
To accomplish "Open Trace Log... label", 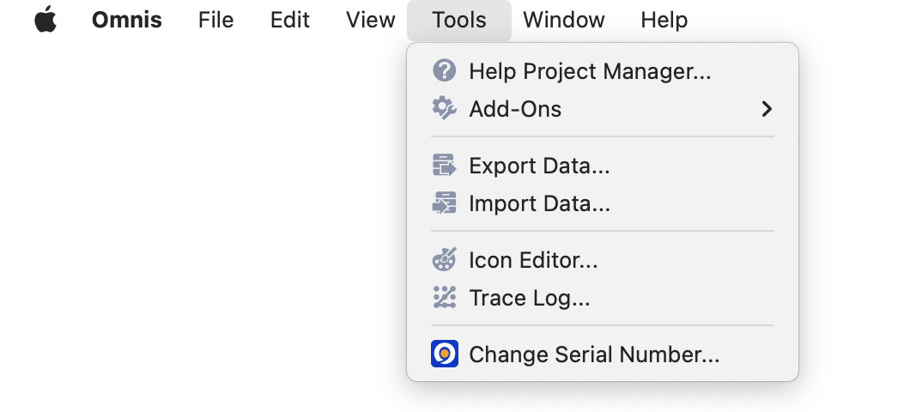I will (x=530, y=298).
